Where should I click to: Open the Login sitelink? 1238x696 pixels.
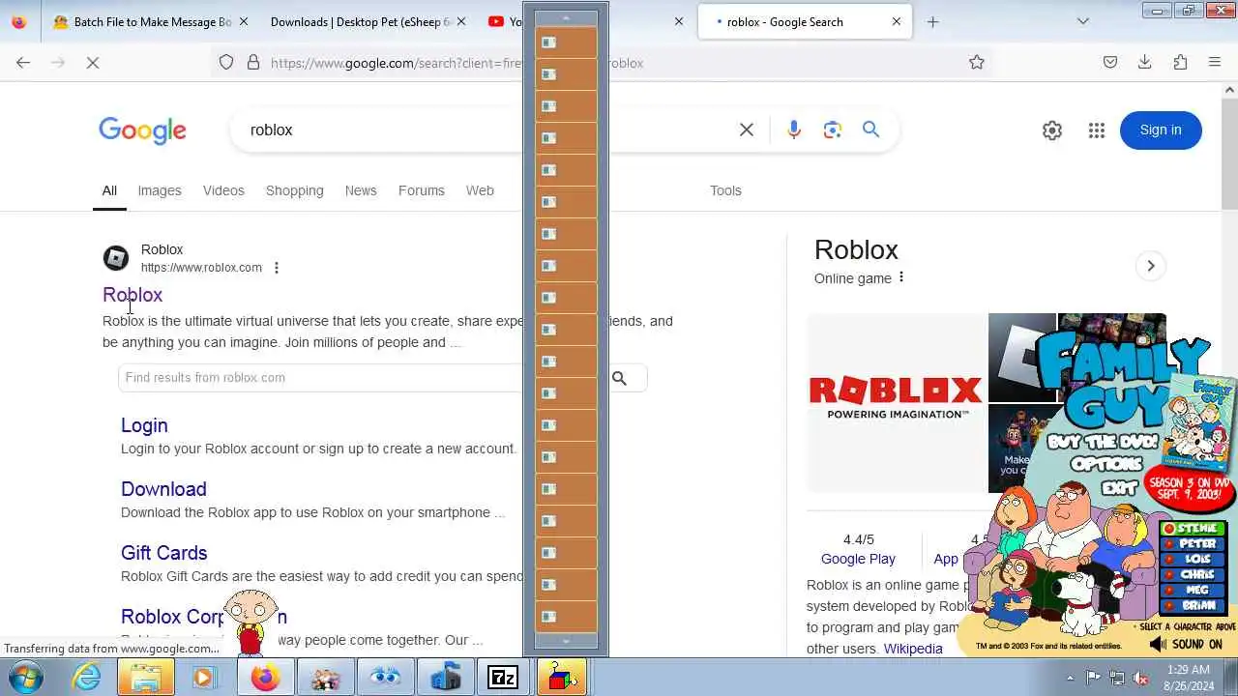tap(144, 425)
